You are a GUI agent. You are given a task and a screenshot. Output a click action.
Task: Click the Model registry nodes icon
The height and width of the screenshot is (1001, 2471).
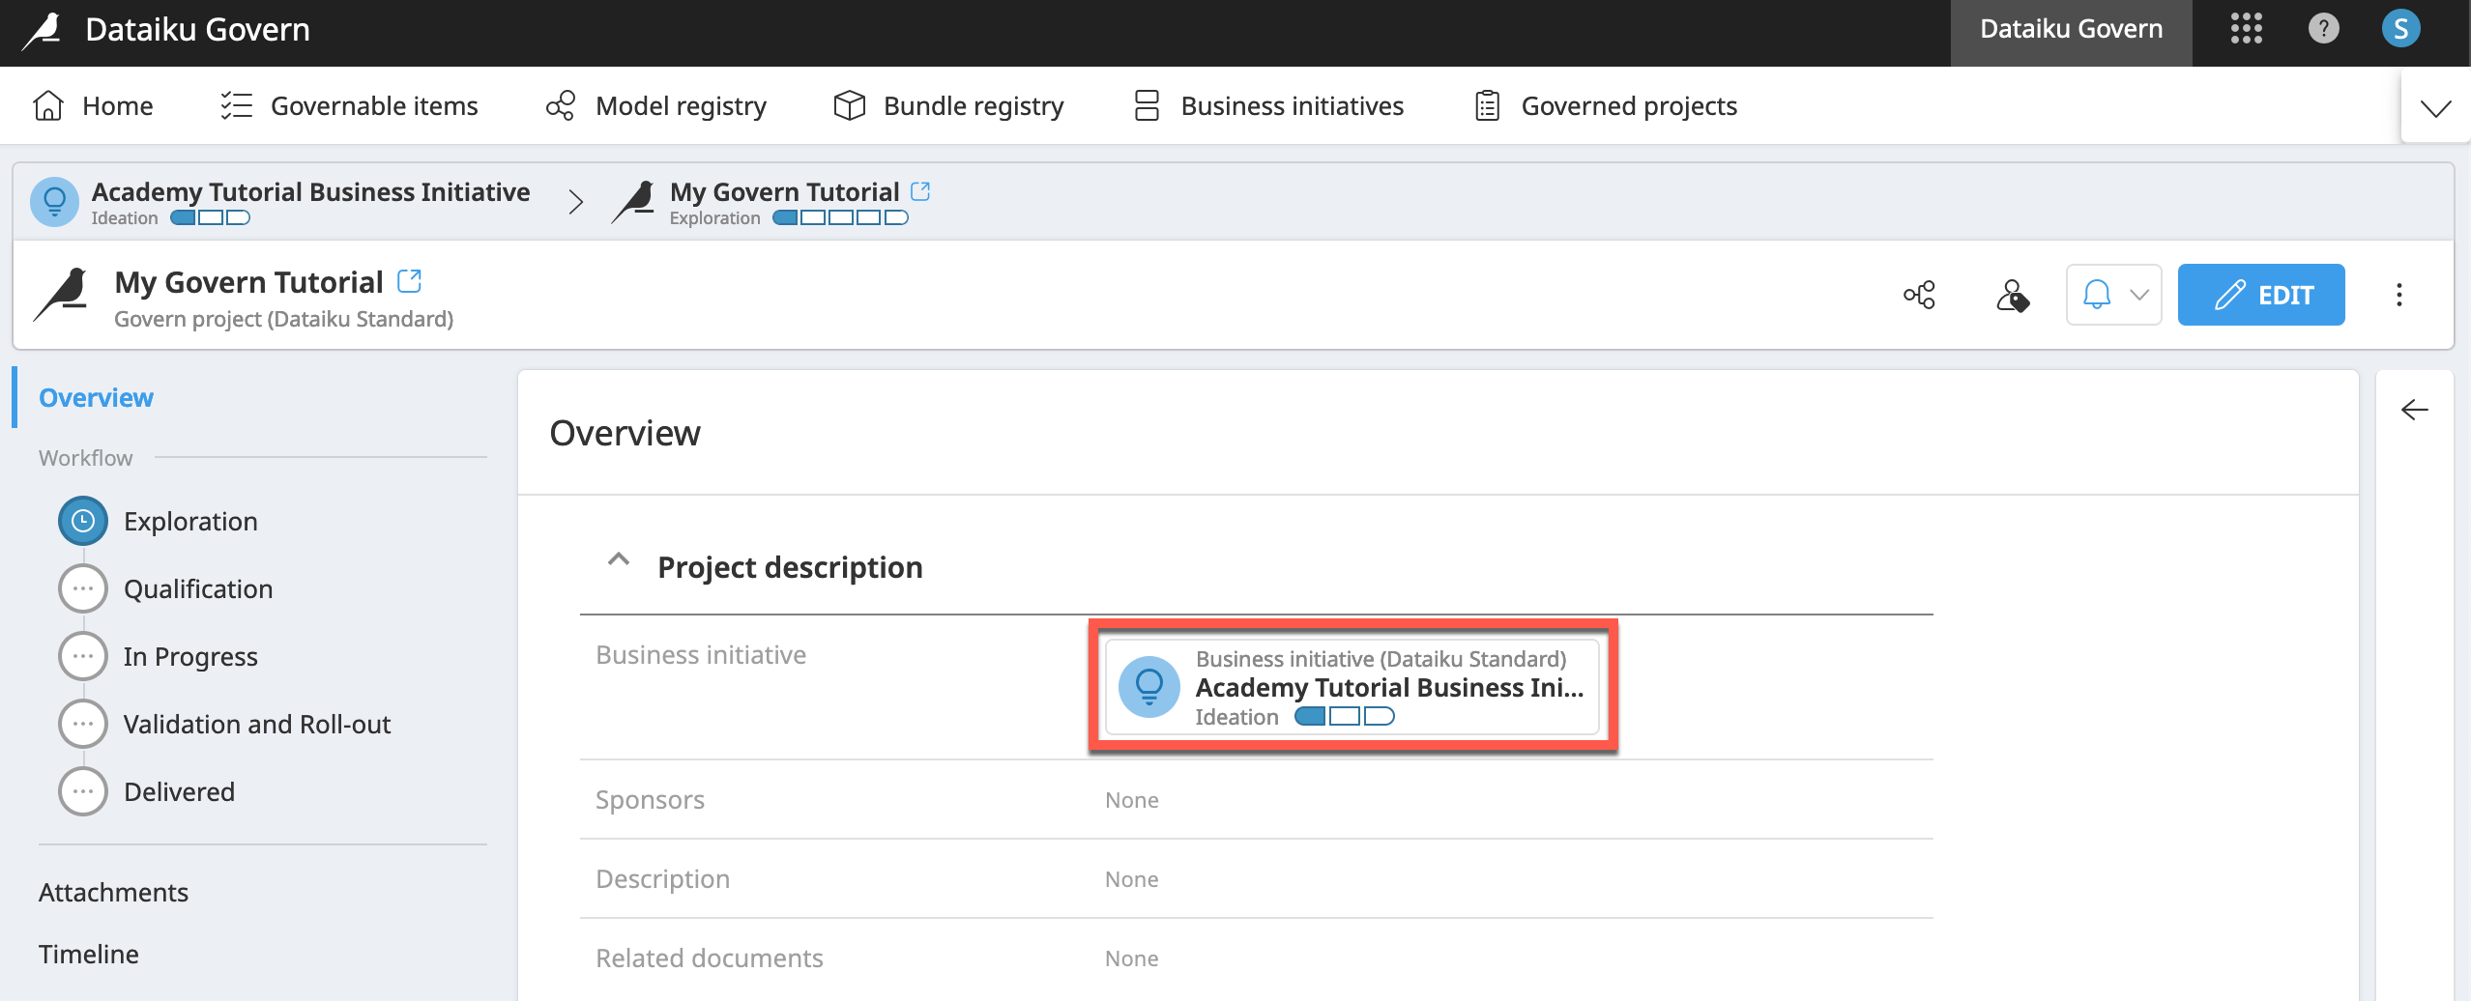tap(561, 105)
